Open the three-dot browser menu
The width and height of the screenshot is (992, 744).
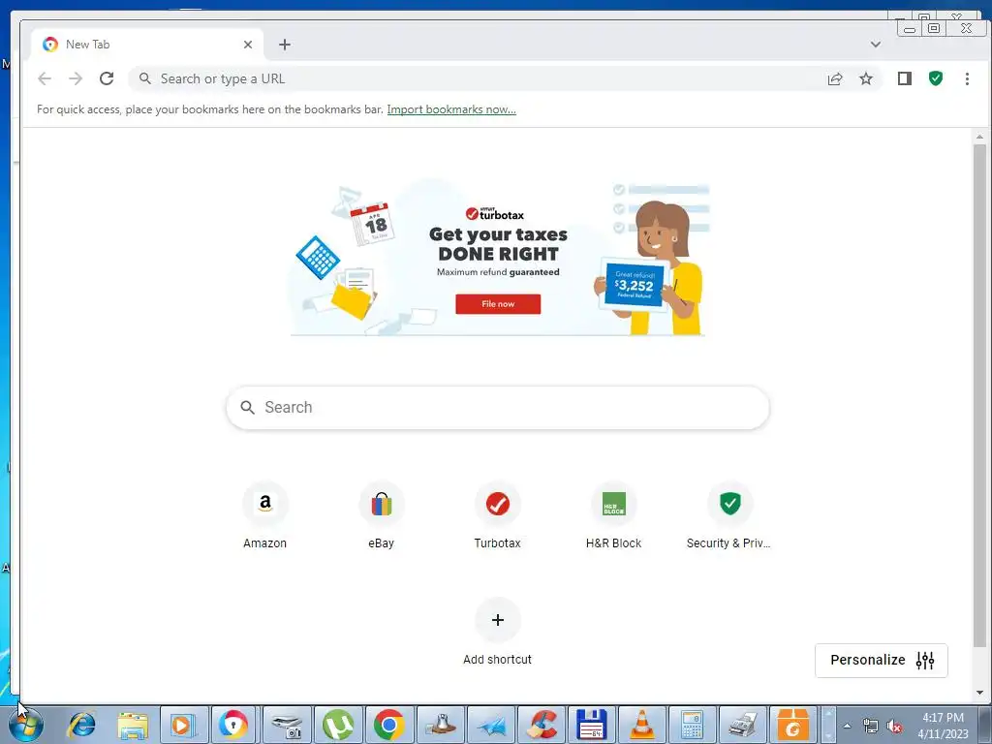[967, 78]
